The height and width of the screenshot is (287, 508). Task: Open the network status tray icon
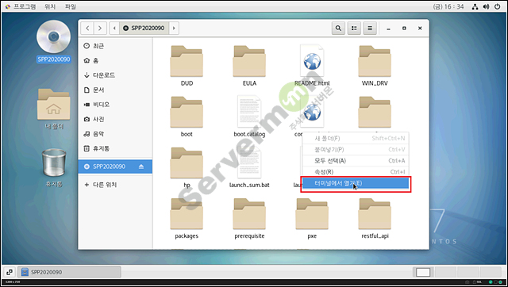475,6
